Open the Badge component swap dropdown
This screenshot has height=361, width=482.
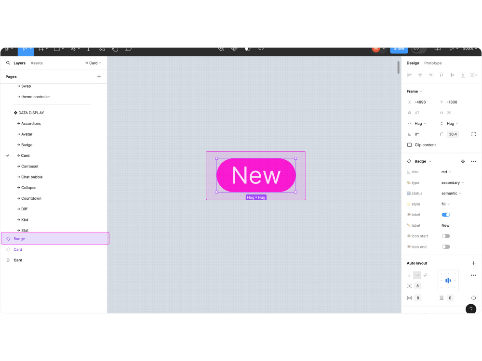click(x=423, y=161)
